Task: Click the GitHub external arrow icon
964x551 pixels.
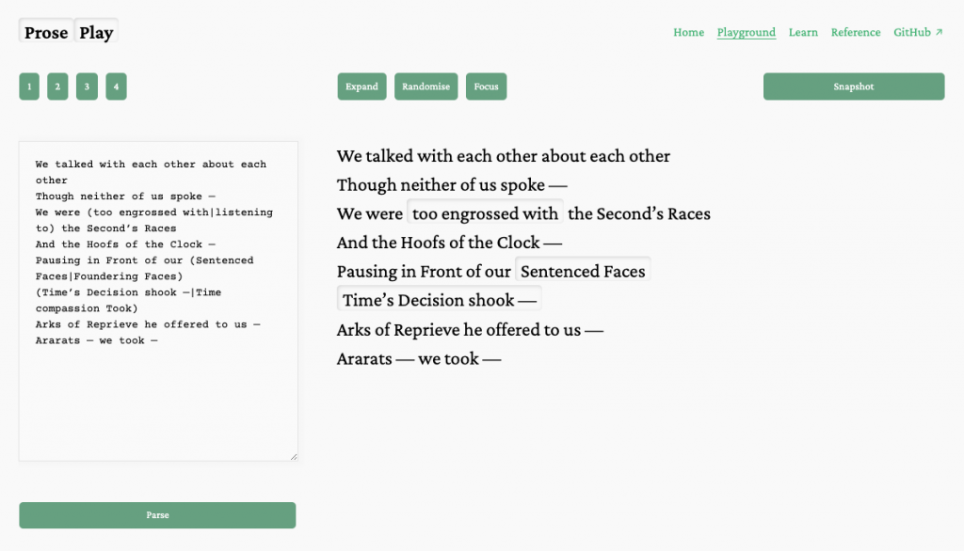Action: pyautogui.click(x=939, y=32)
